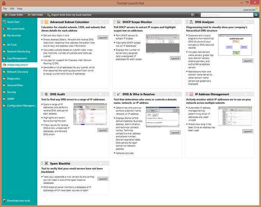
Task: Click the DNS Audit screenshot thumbnail
Action: click(90, 114)
